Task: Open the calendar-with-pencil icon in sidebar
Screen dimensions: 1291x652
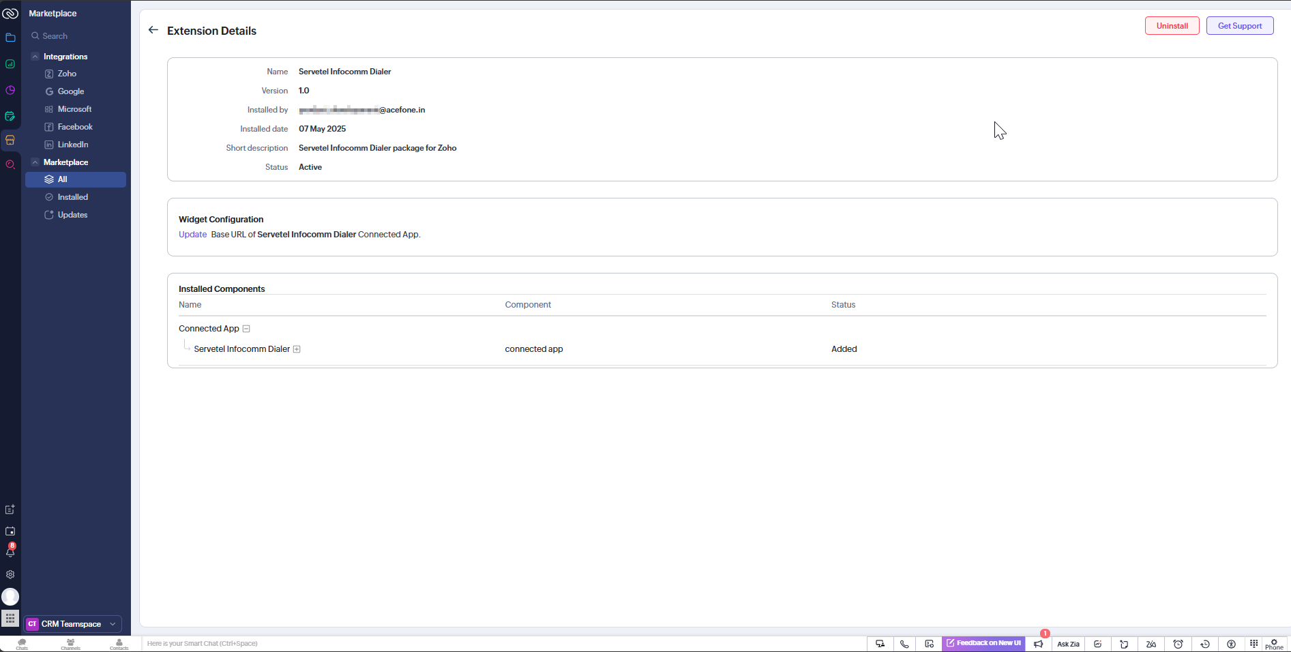Action: click(10, 116)
